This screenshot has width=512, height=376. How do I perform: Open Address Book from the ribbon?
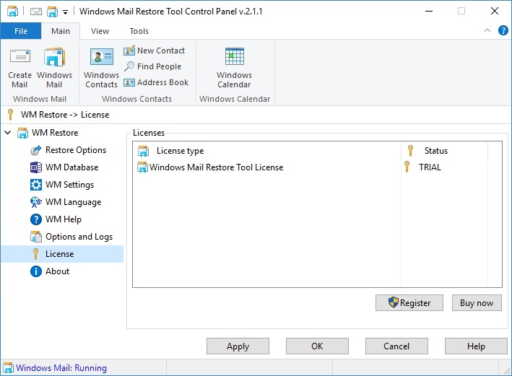click(x=156, y=82)
